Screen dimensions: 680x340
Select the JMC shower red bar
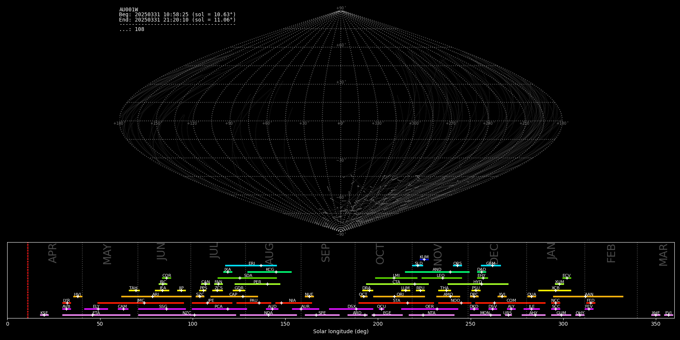click(x=141, y=303)
